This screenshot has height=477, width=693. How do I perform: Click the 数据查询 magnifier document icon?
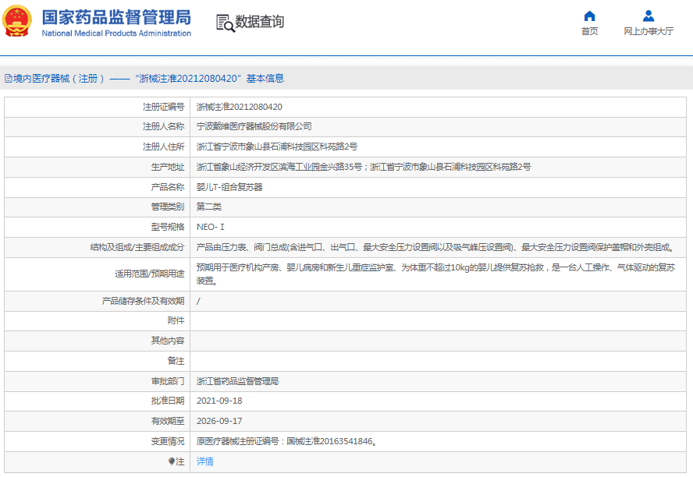click(225, 23)
